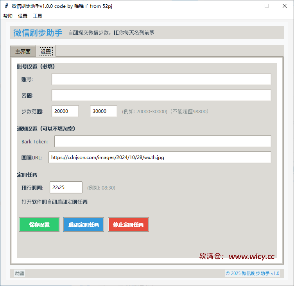The height and width of the screenshot is (286, 294).
Task: Click the 微信刷步助手 blue header title
Action: pyautogui.click(x=38, y=33)
